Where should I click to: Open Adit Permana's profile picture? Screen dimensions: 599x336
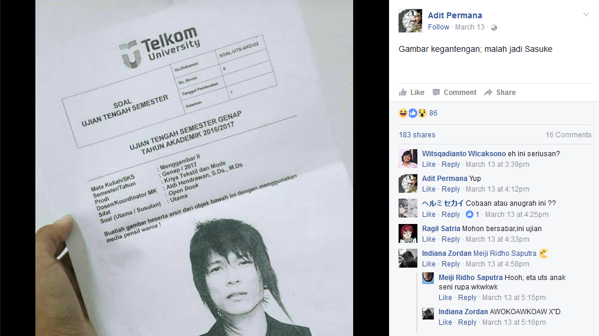pos(410,21)
